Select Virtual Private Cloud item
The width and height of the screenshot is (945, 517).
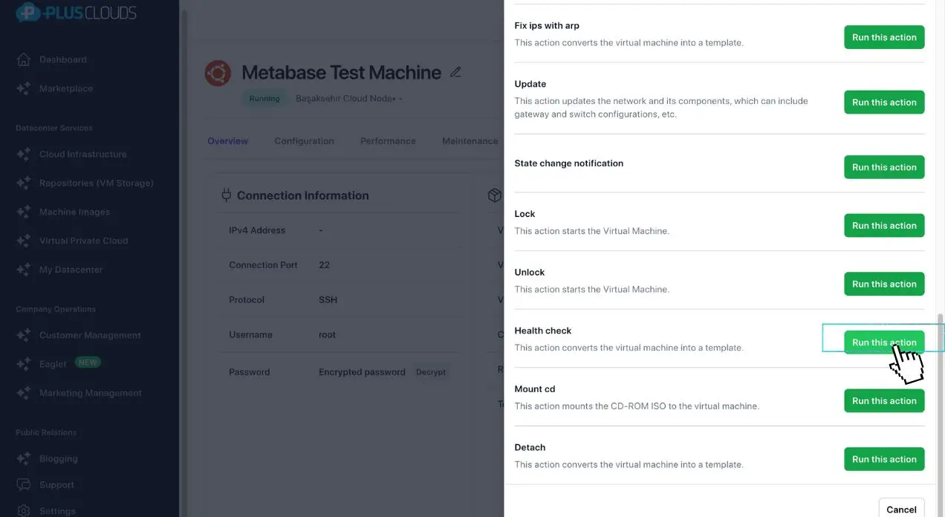[83, 241]
